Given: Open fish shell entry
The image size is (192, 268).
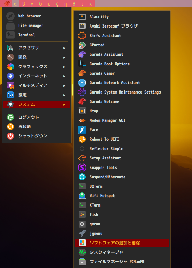Looking at the screenshot, I should click(x=122, y=215).
